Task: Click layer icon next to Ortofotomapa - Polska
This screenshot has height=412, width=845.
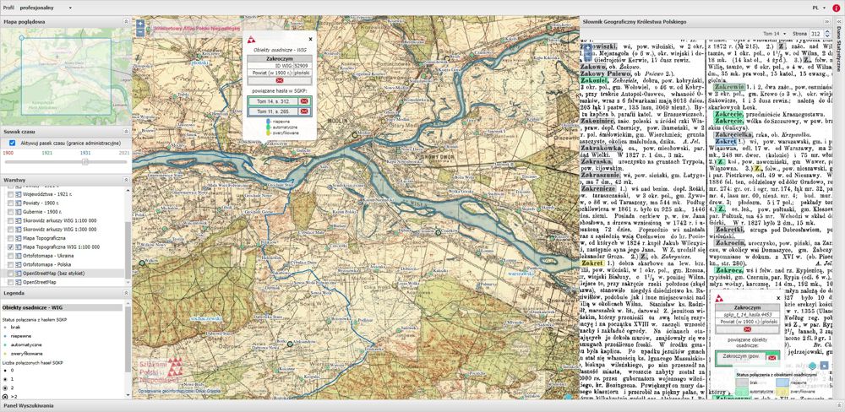Action: 19,264
